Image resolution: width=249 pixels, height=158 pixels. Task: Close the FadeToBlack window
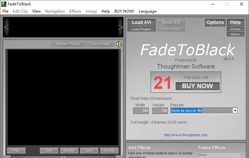click(242, 4)
